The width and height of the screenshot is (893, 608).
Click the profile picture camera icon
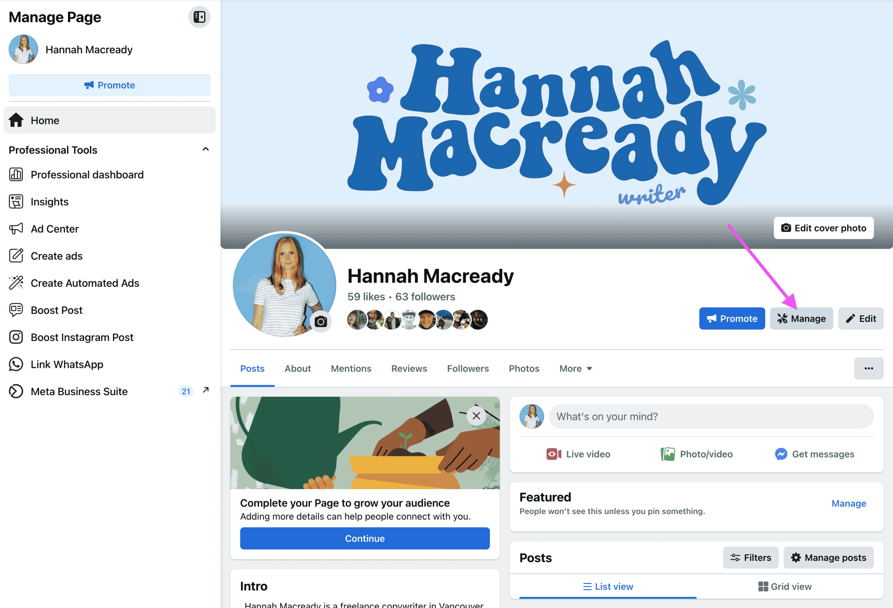coord(321,321)
